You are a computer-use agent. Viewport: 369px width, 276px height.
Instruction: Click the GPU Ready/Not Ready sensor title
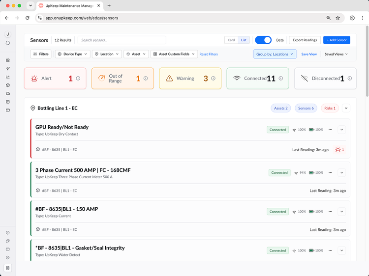62,127
